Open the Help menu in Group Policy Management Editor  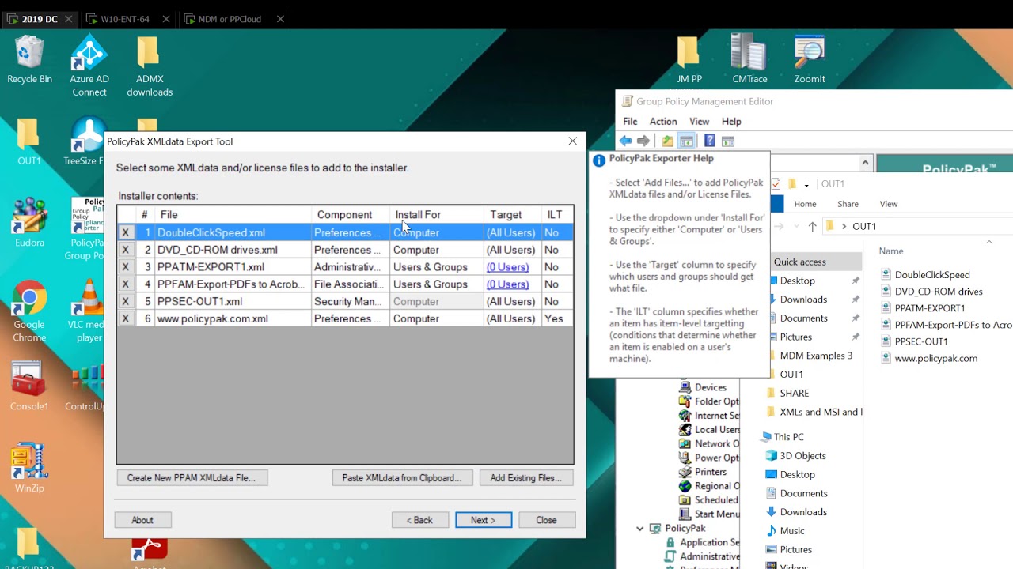click(731, 122)
